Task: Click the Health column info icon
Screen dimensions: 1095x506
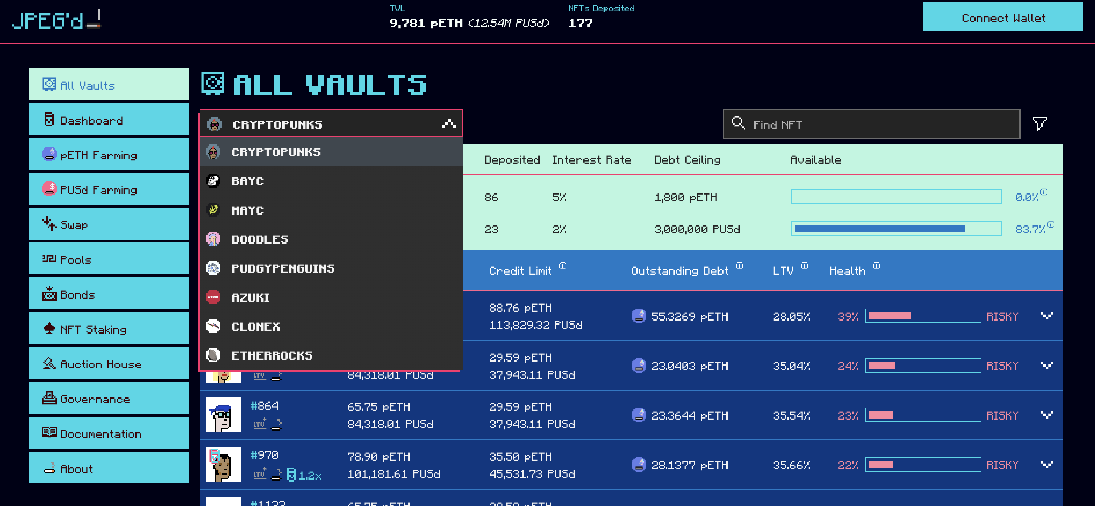Action: click(x=876, y=266)
